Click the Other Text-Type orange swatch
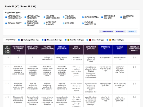Image resolution: width=143 pixels, height=107 pixels. tap(110, 40)
